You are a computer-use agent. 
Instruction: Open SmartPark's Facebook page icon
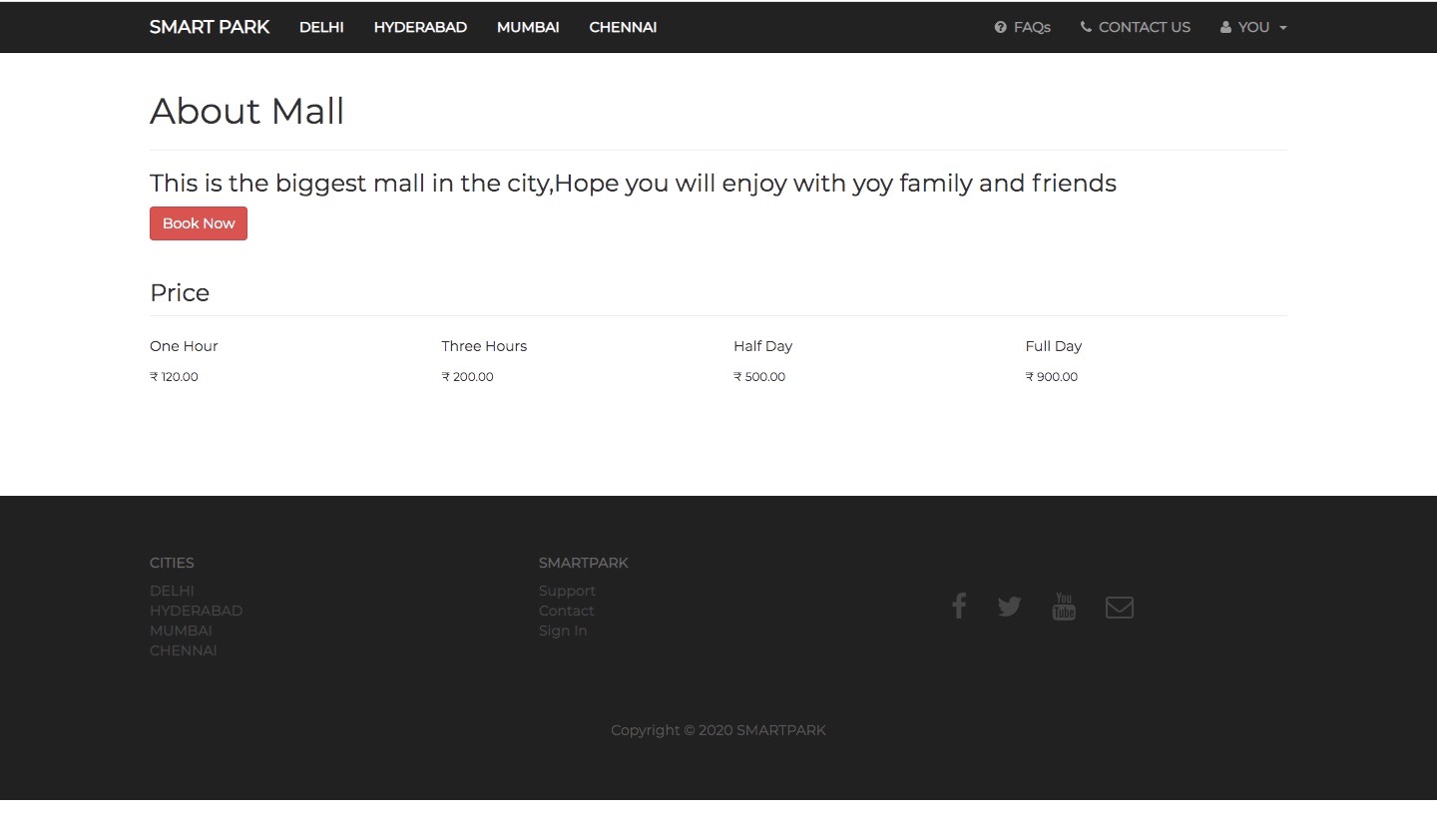(958, 606)
